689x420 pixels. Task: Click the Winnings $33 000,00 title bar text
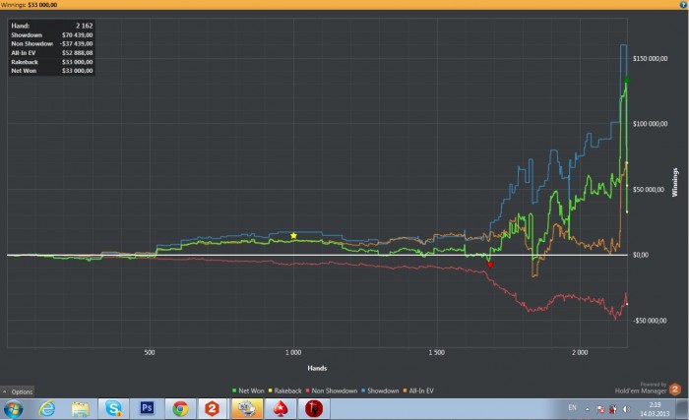29,5
